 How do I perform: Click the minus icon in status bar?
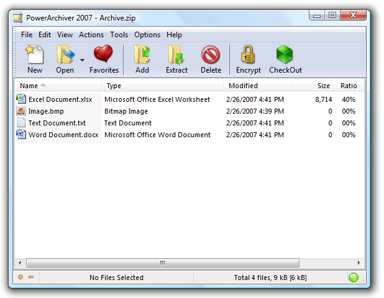pos(31,277)
